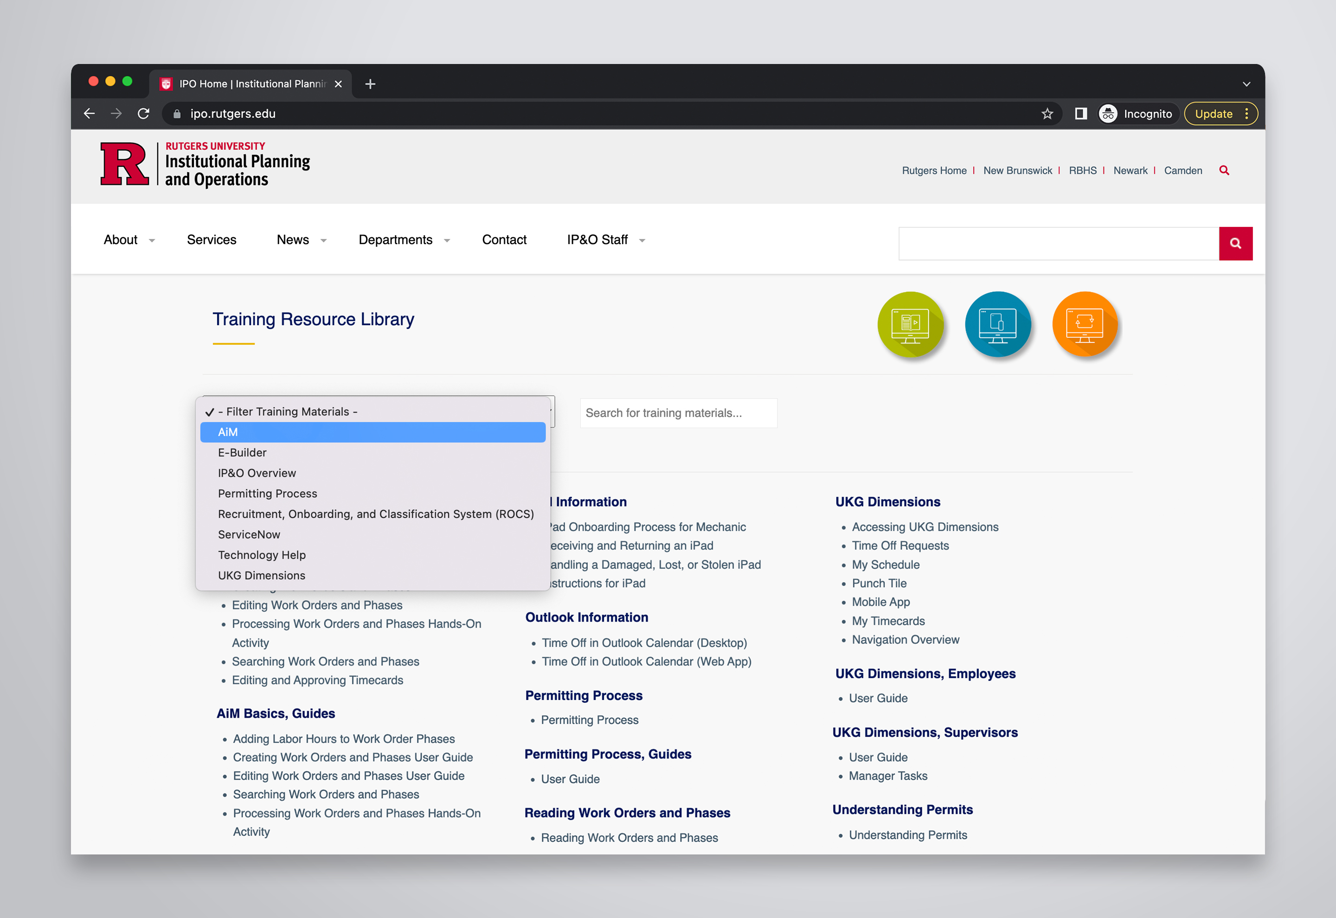
Task: Click the Rutgers R logo
Action: [124, 164]
